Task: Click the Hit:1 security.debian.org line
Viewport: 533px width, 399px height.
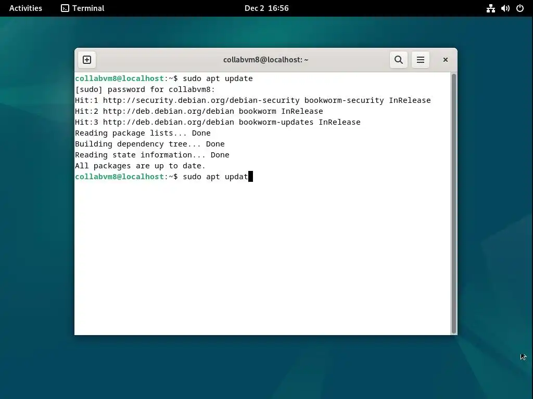Action: [253, 100]
